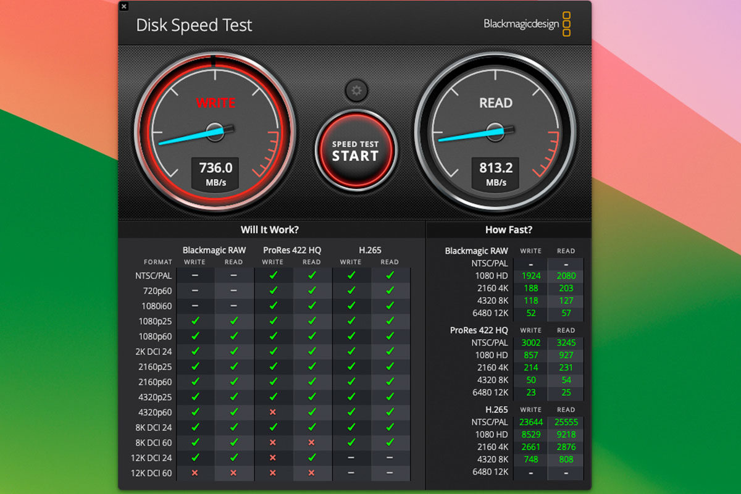Click Blackmagic RAW write cross for 12K DCI 60
The width and height of the screenshot is (741, 494).
click(195, 473)
